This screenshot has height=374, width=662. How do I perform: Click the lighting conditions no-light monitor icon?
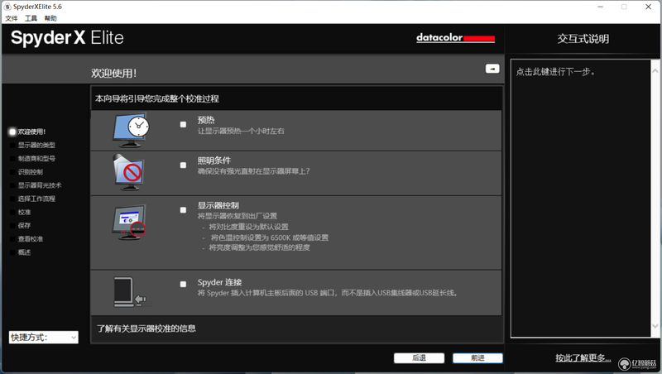129,173
